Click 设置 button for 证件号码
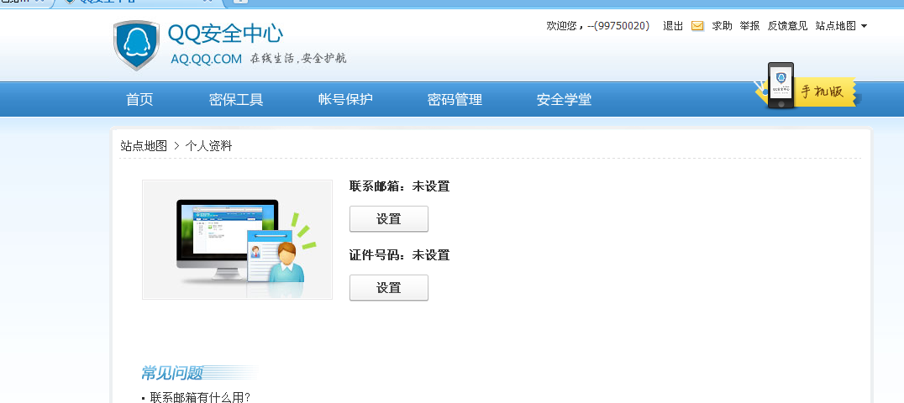 point(389,288)
